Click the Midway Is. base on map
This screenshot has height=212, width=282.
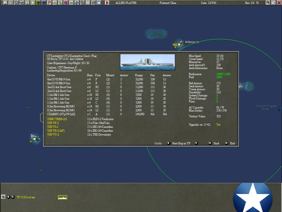179,44
